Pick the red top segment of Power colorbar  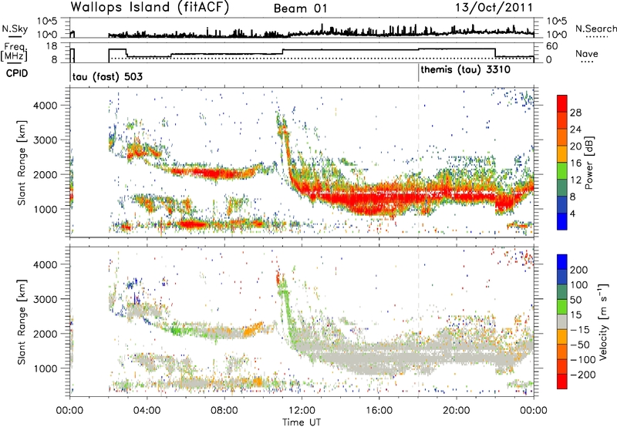click(x=562, y=103)
